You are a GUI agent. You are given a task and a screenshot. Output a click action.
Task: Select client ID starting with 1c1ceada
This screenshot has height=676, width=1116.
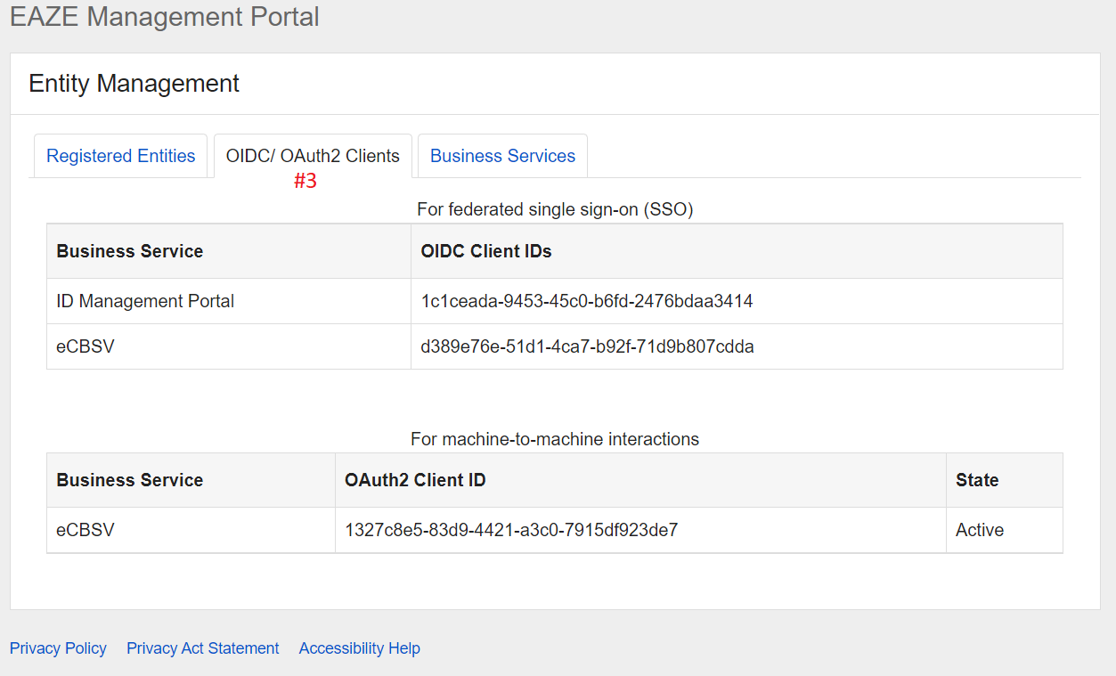pos(587,301)
